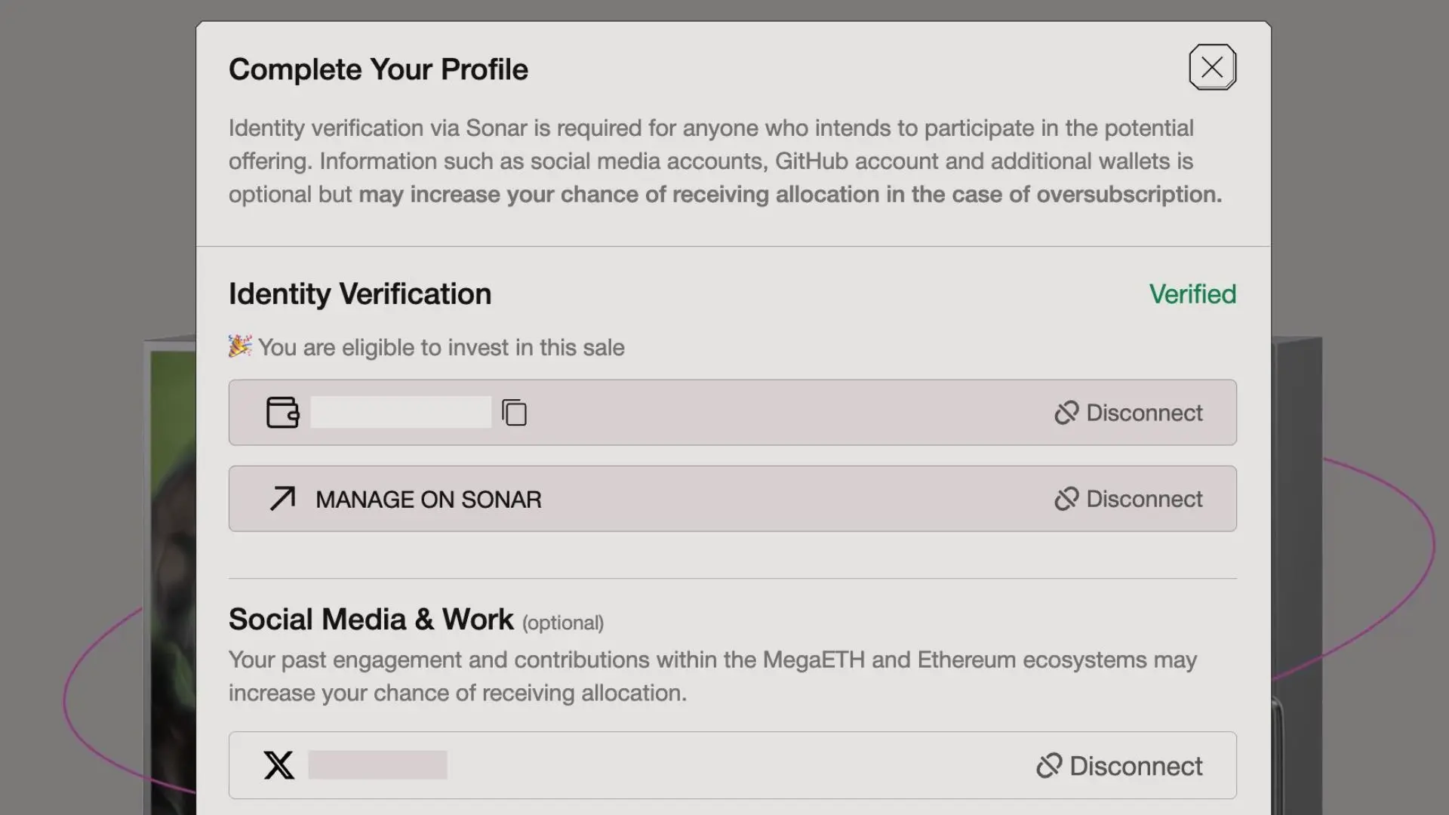Disconnect the Sonar identity verification

1143,499
